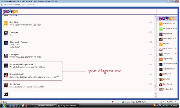Click Latersgee's avatar next to the O_O message
The height and width of the screenshot is (108, 180).
tap(6, 33)
